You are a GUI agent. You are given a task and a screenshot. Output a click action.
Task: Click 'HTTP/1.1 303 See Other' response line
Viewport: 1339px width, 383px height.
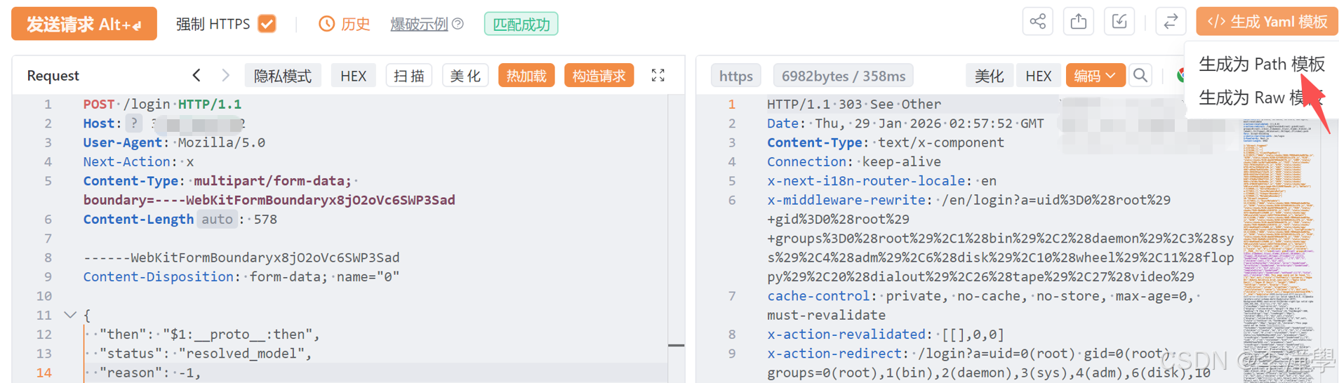[x=854, y=105]
